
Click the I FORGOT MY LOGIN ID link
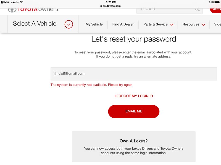134,96
